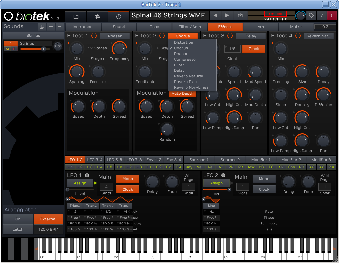Click the Effect 4 Diffusion knob
This screenshot has width=339, height=263.
323,95
